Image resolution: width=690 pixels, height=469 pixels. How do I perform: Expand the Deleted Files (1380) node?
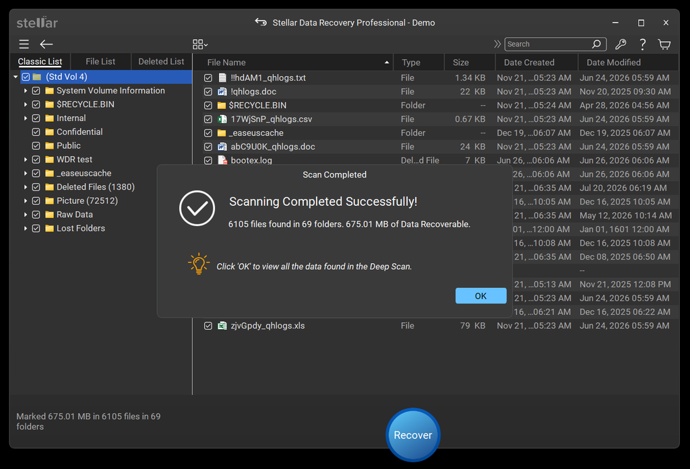(x=26, y=187)
